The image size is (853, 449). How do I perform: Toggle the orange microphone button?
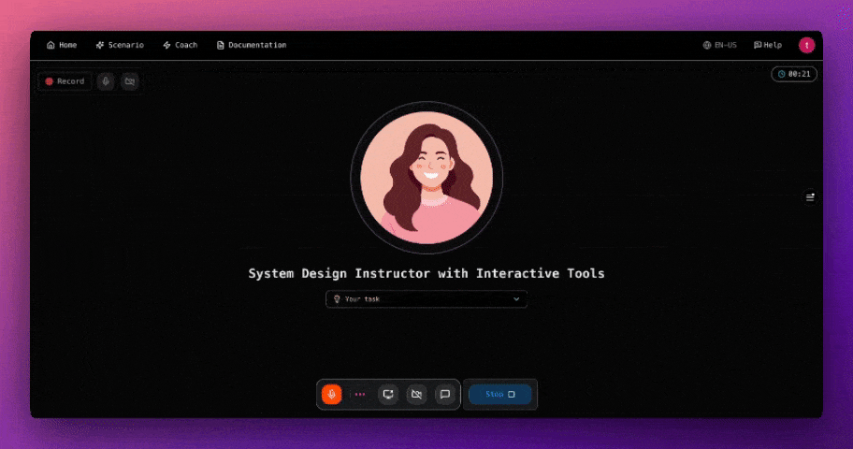[332, 395]
